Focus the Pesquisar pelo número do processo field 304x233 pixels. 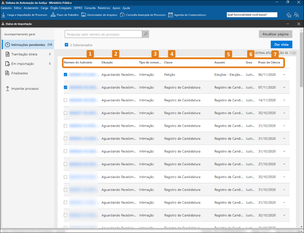[103, 34]
